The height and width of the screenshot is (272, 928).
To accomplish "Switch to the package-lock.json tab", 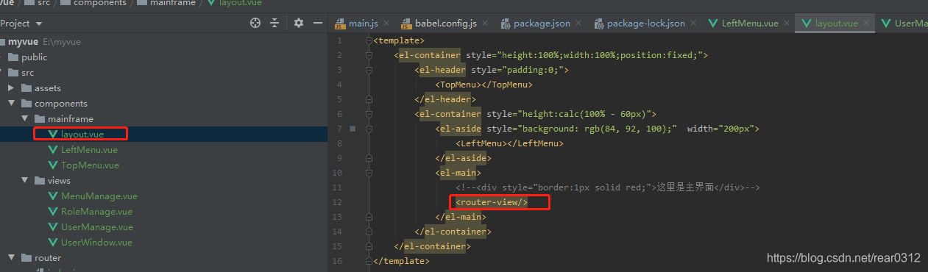I will (645, 24).
